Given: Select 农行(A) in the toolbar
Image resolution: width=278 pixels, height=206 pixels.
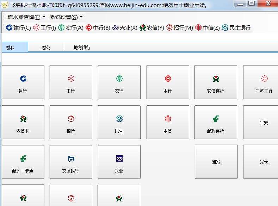Looking at the screenshot, I should point(71,27).
